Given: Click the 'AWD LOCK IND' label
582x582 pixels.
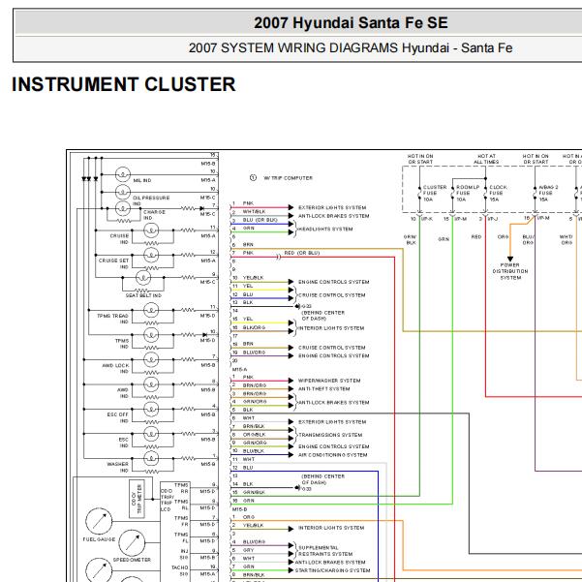Looking at the screenshot, I should tap(115, 368).
